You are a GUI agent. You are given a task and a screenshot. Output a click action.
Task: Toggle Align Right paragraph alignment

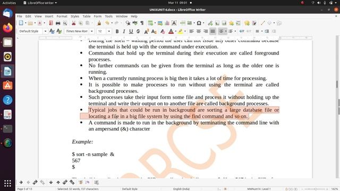(206, 31)
